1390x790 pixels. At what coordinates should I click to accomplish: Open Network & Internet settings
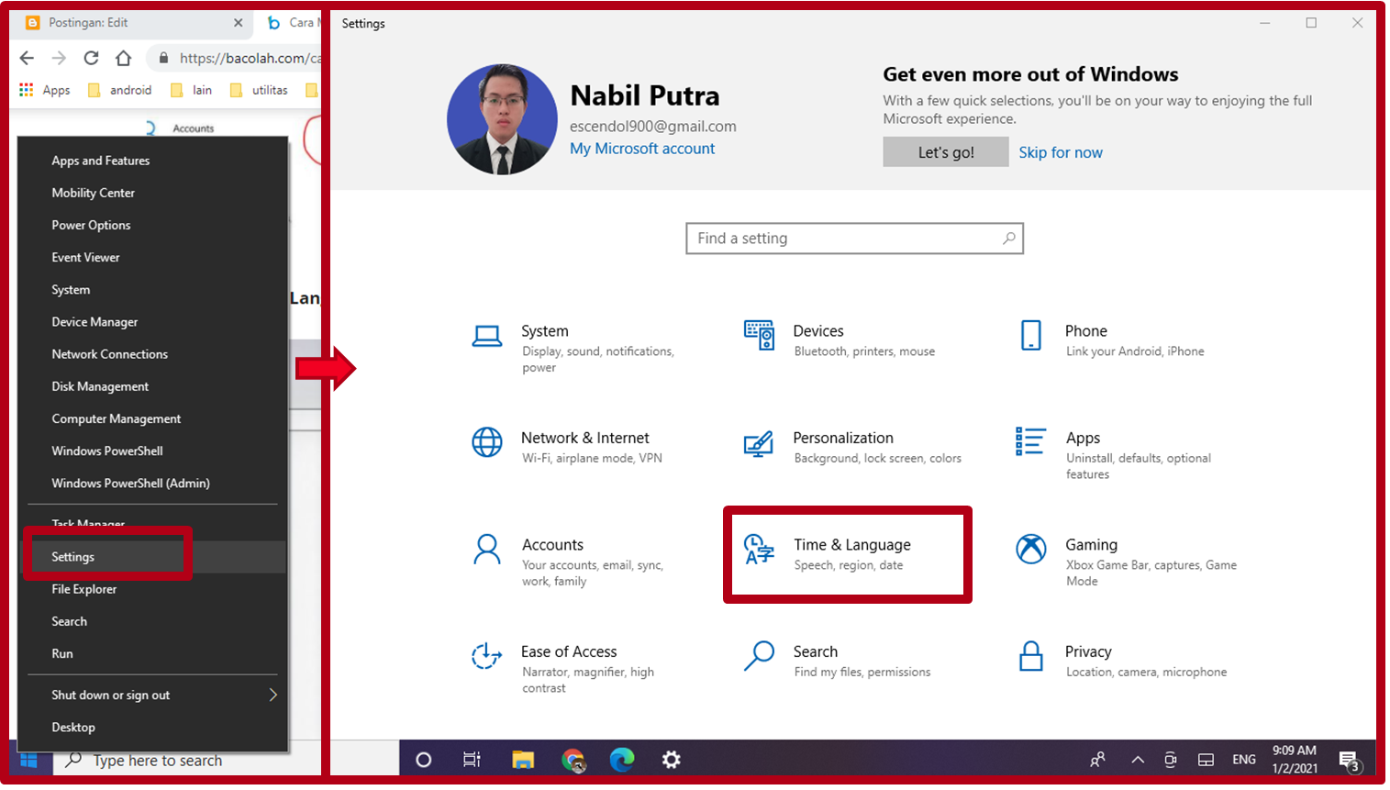click(x=584, y=438)
